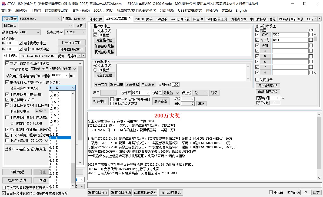Screen dimensions: 323x197
Task: Click the 周期(ms) input field
Action: click(176, 84)
